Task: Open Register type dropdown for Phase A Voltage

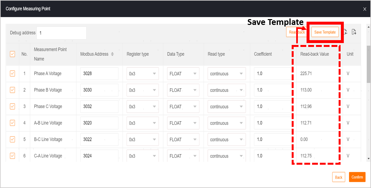Action: point(143,73)
